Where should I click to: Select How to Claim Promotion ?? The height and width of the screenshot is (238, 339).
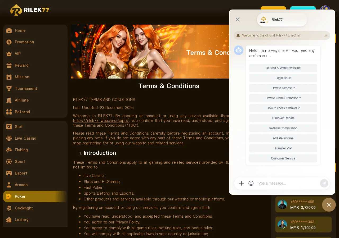tap(283, 98)
